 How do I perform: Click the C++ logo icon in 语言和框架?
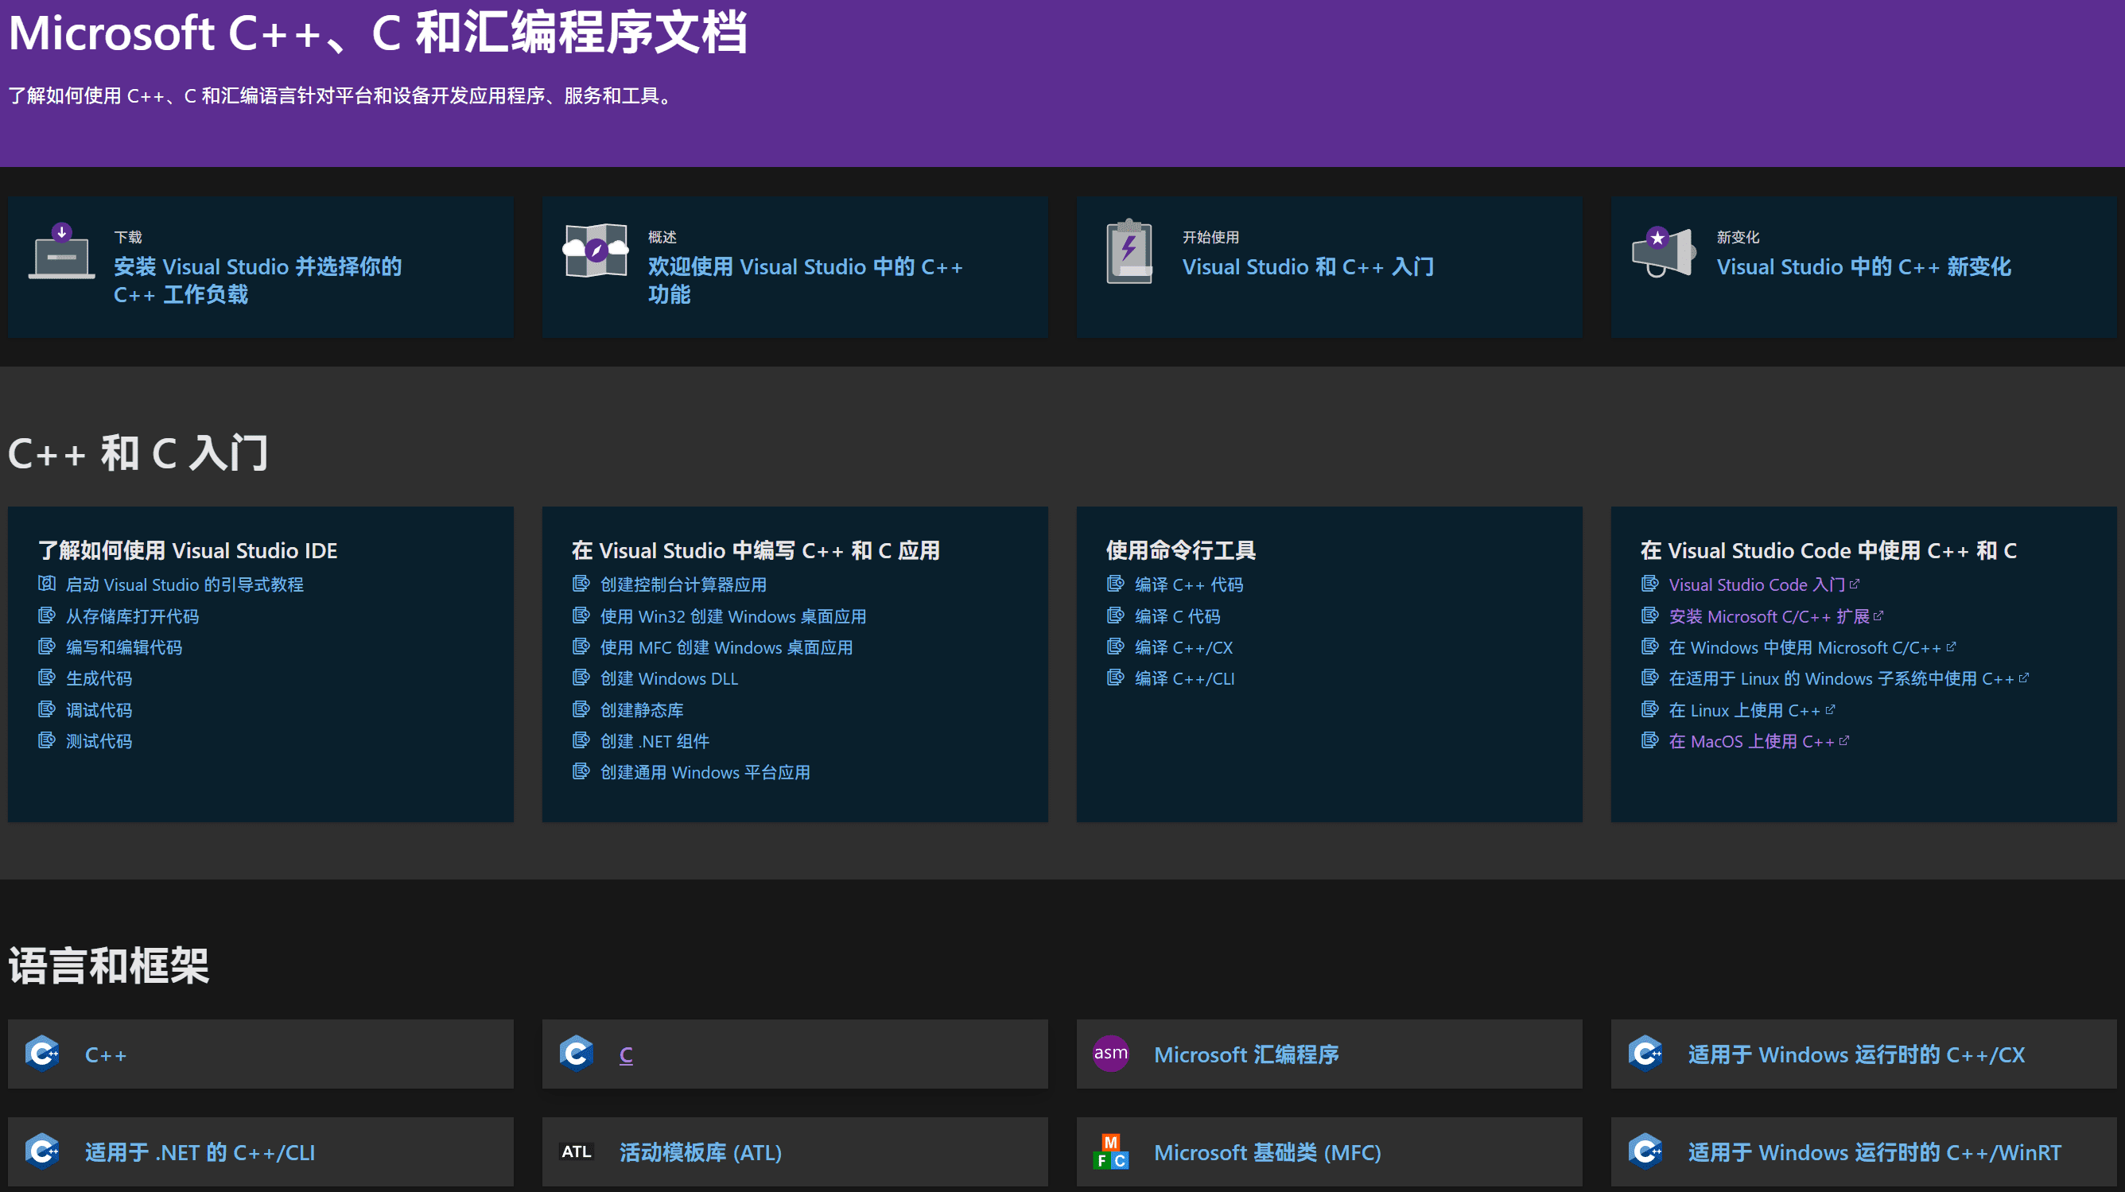[x=42, y=1054]
